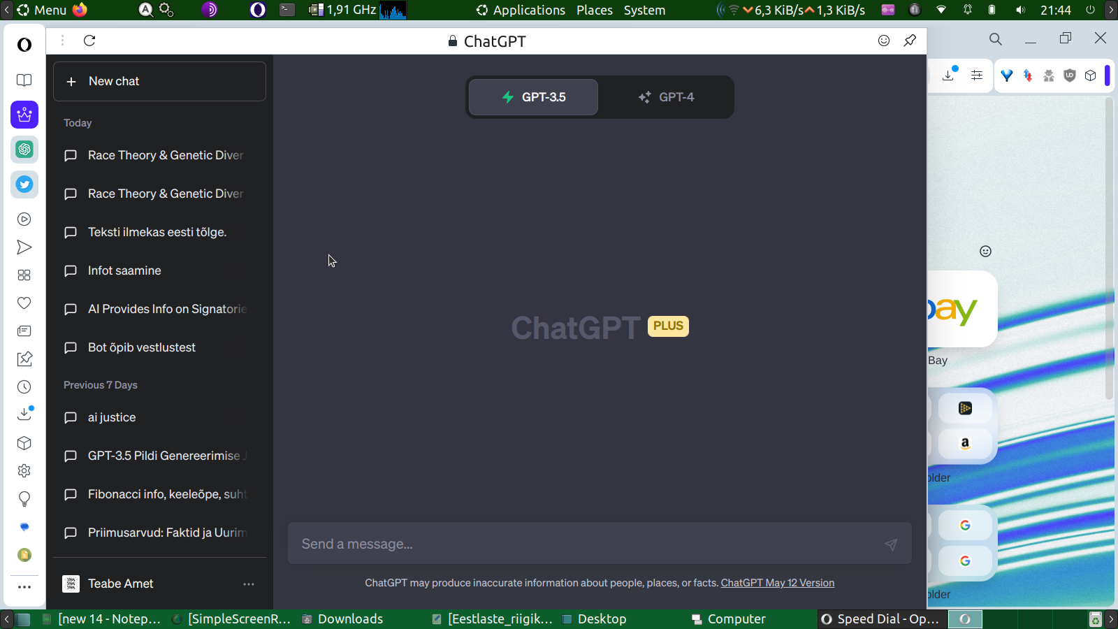1118x629 pixels.
Task: Launch the terminal from the top panel
Action: tap(287, 10)
